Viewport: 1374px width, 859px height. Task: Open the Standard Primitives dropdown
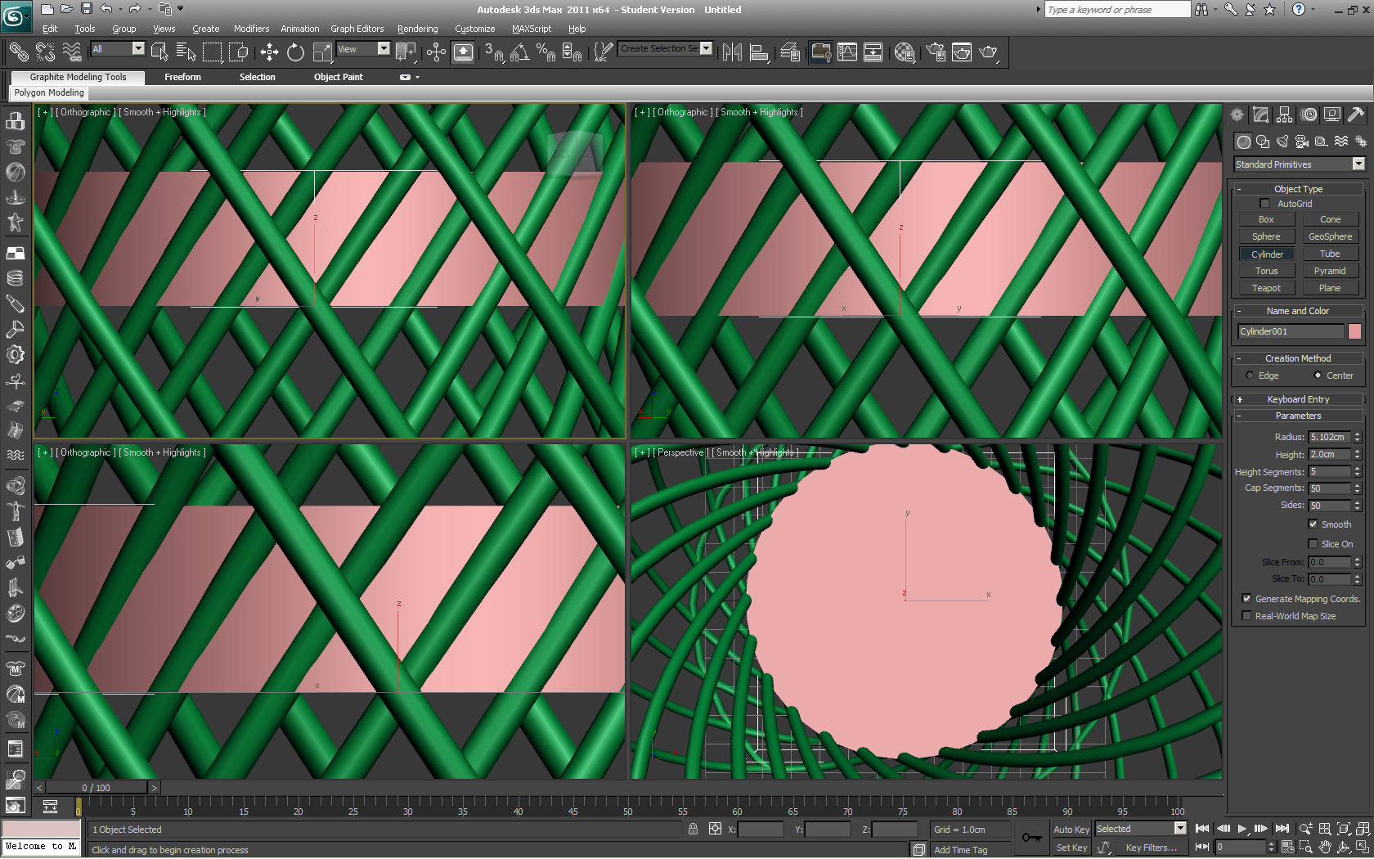(1299, 164)
